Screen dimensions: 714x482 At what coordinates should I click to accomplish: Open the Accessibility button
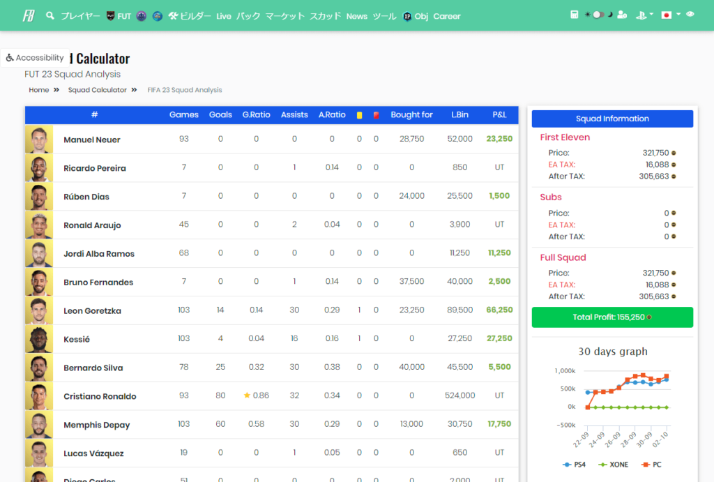pyautogui.click(x=35, y=58)
